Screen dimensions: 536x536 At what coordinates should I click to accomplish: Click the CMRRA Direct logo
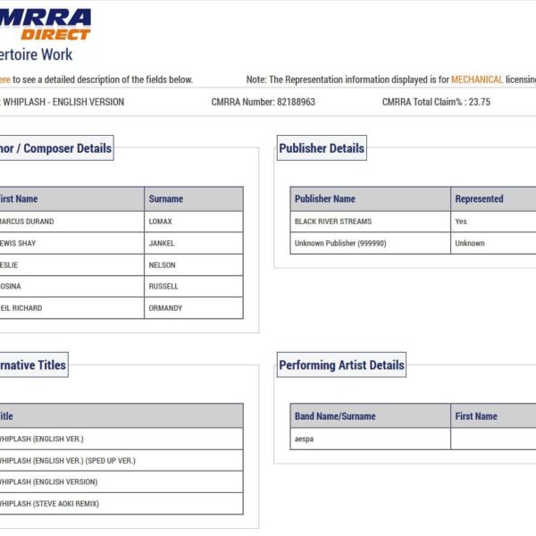click(46, 25)
